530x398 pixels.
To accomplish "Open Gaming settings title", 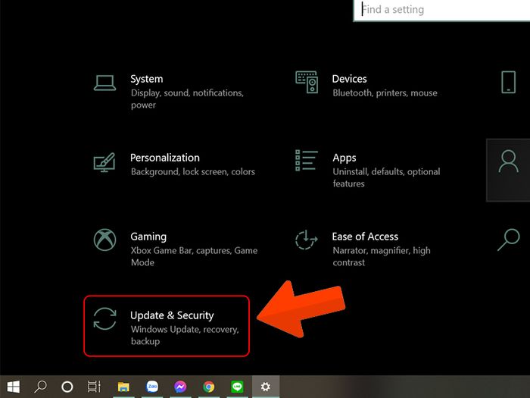I will (148, 237).
